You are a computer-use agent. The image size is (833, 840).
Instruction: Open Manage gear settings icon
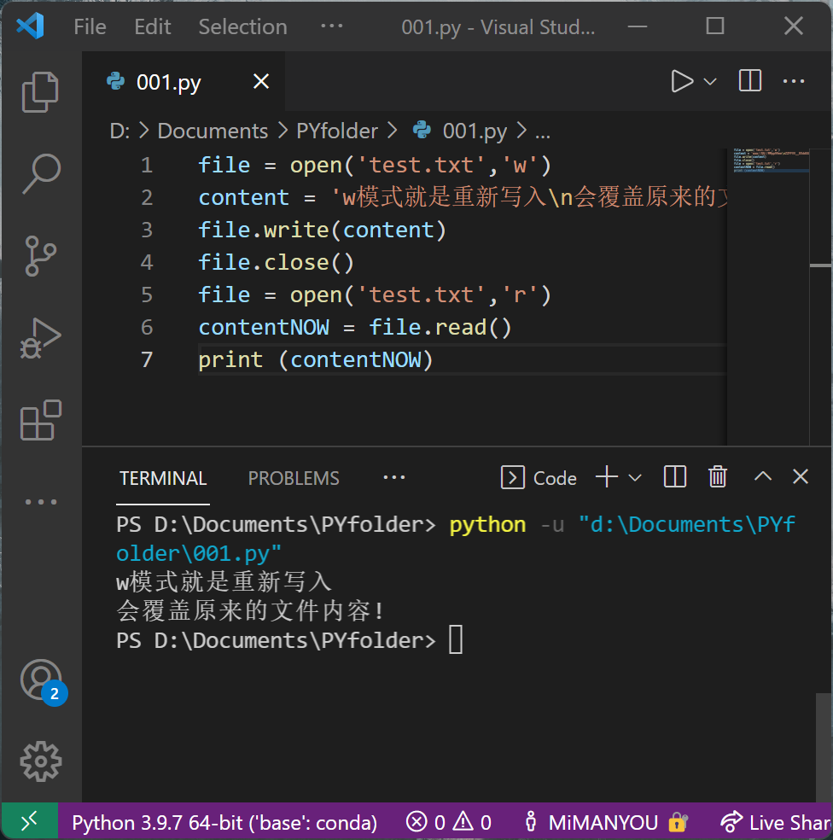point(40,761)
